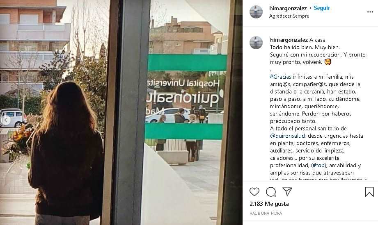Save the post with the bookmark icon
The image size is (378, 225).
(x=369, y=192)
